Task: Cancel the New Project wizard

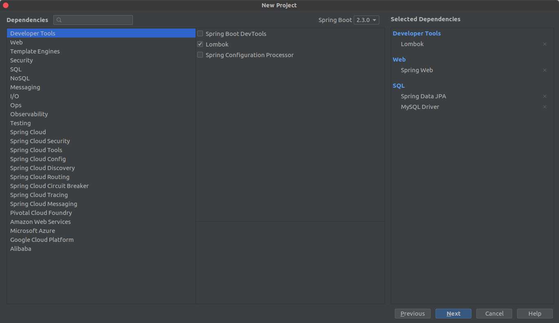Action: 494,314
